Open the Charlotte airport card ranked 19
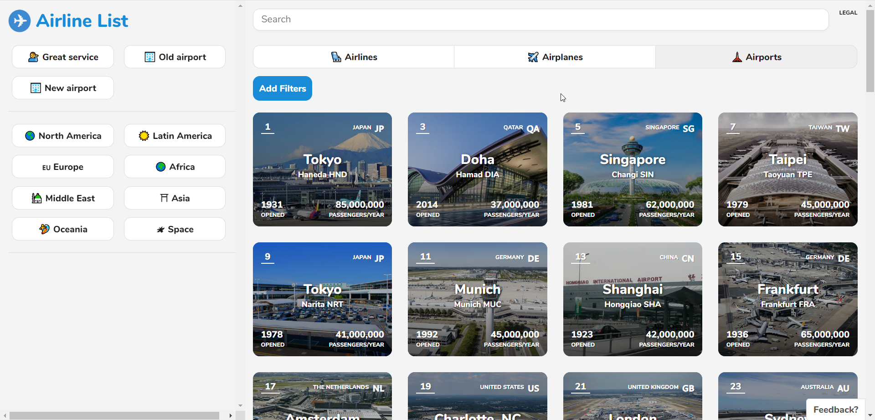The width and height of the screenshot is (875, 420). pyautogui.click(x=477, y=396)
